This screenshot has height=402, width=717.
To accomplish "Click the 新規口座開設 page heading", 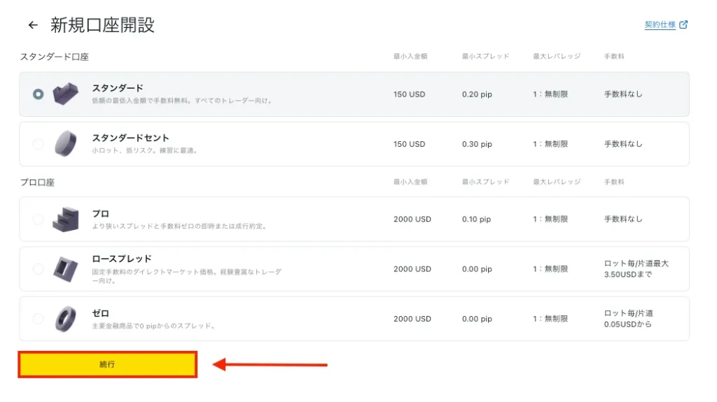I will pos(102,25).
